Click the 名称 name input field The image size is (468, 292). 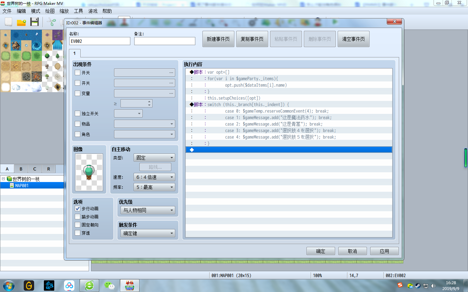[x=100, y=41]
